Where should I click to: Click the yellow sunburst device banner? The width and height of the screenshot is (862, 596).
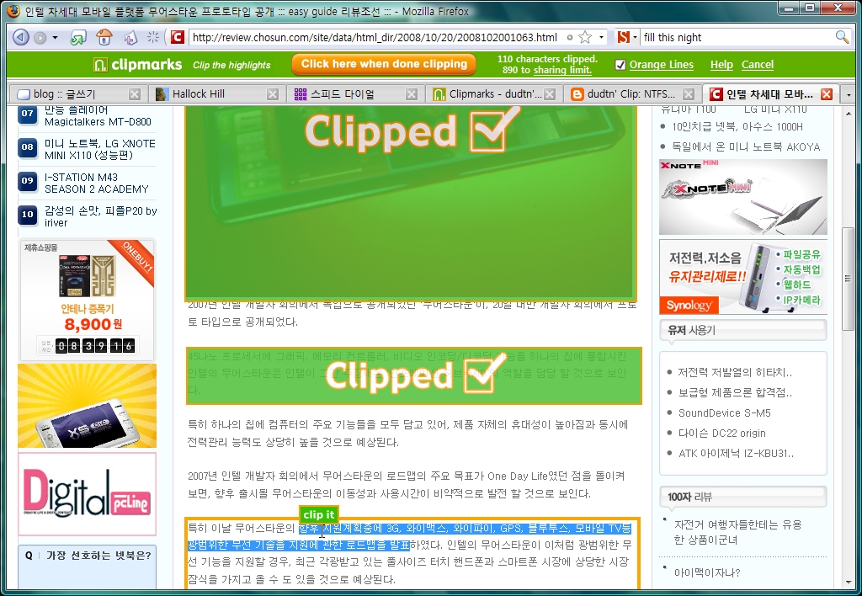tap(87, 406)
